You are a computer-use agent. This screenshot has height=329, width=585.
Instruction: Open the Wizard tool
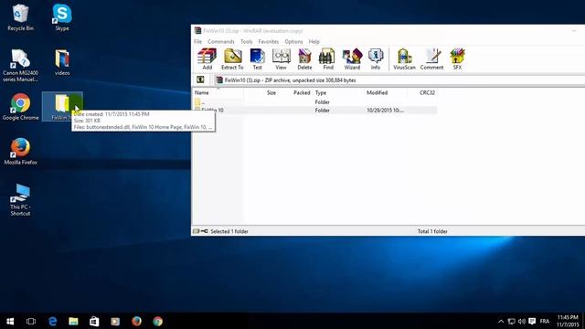pos(352,59)
